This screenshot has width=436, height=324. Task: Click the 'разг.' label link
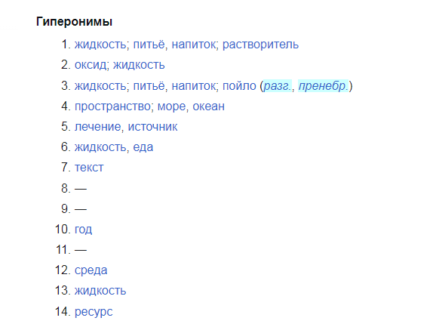pos(278,86)
